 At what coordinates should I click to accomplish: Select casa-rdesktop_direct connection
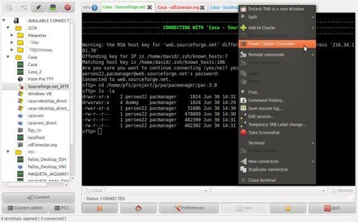point(48,101)
